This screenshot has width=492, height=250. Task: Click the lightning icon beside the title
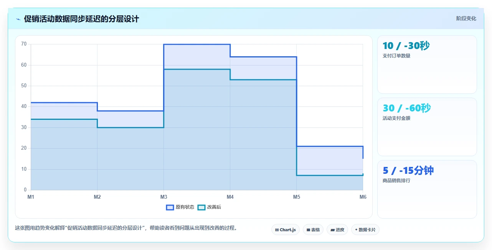[x=18, y=19]
